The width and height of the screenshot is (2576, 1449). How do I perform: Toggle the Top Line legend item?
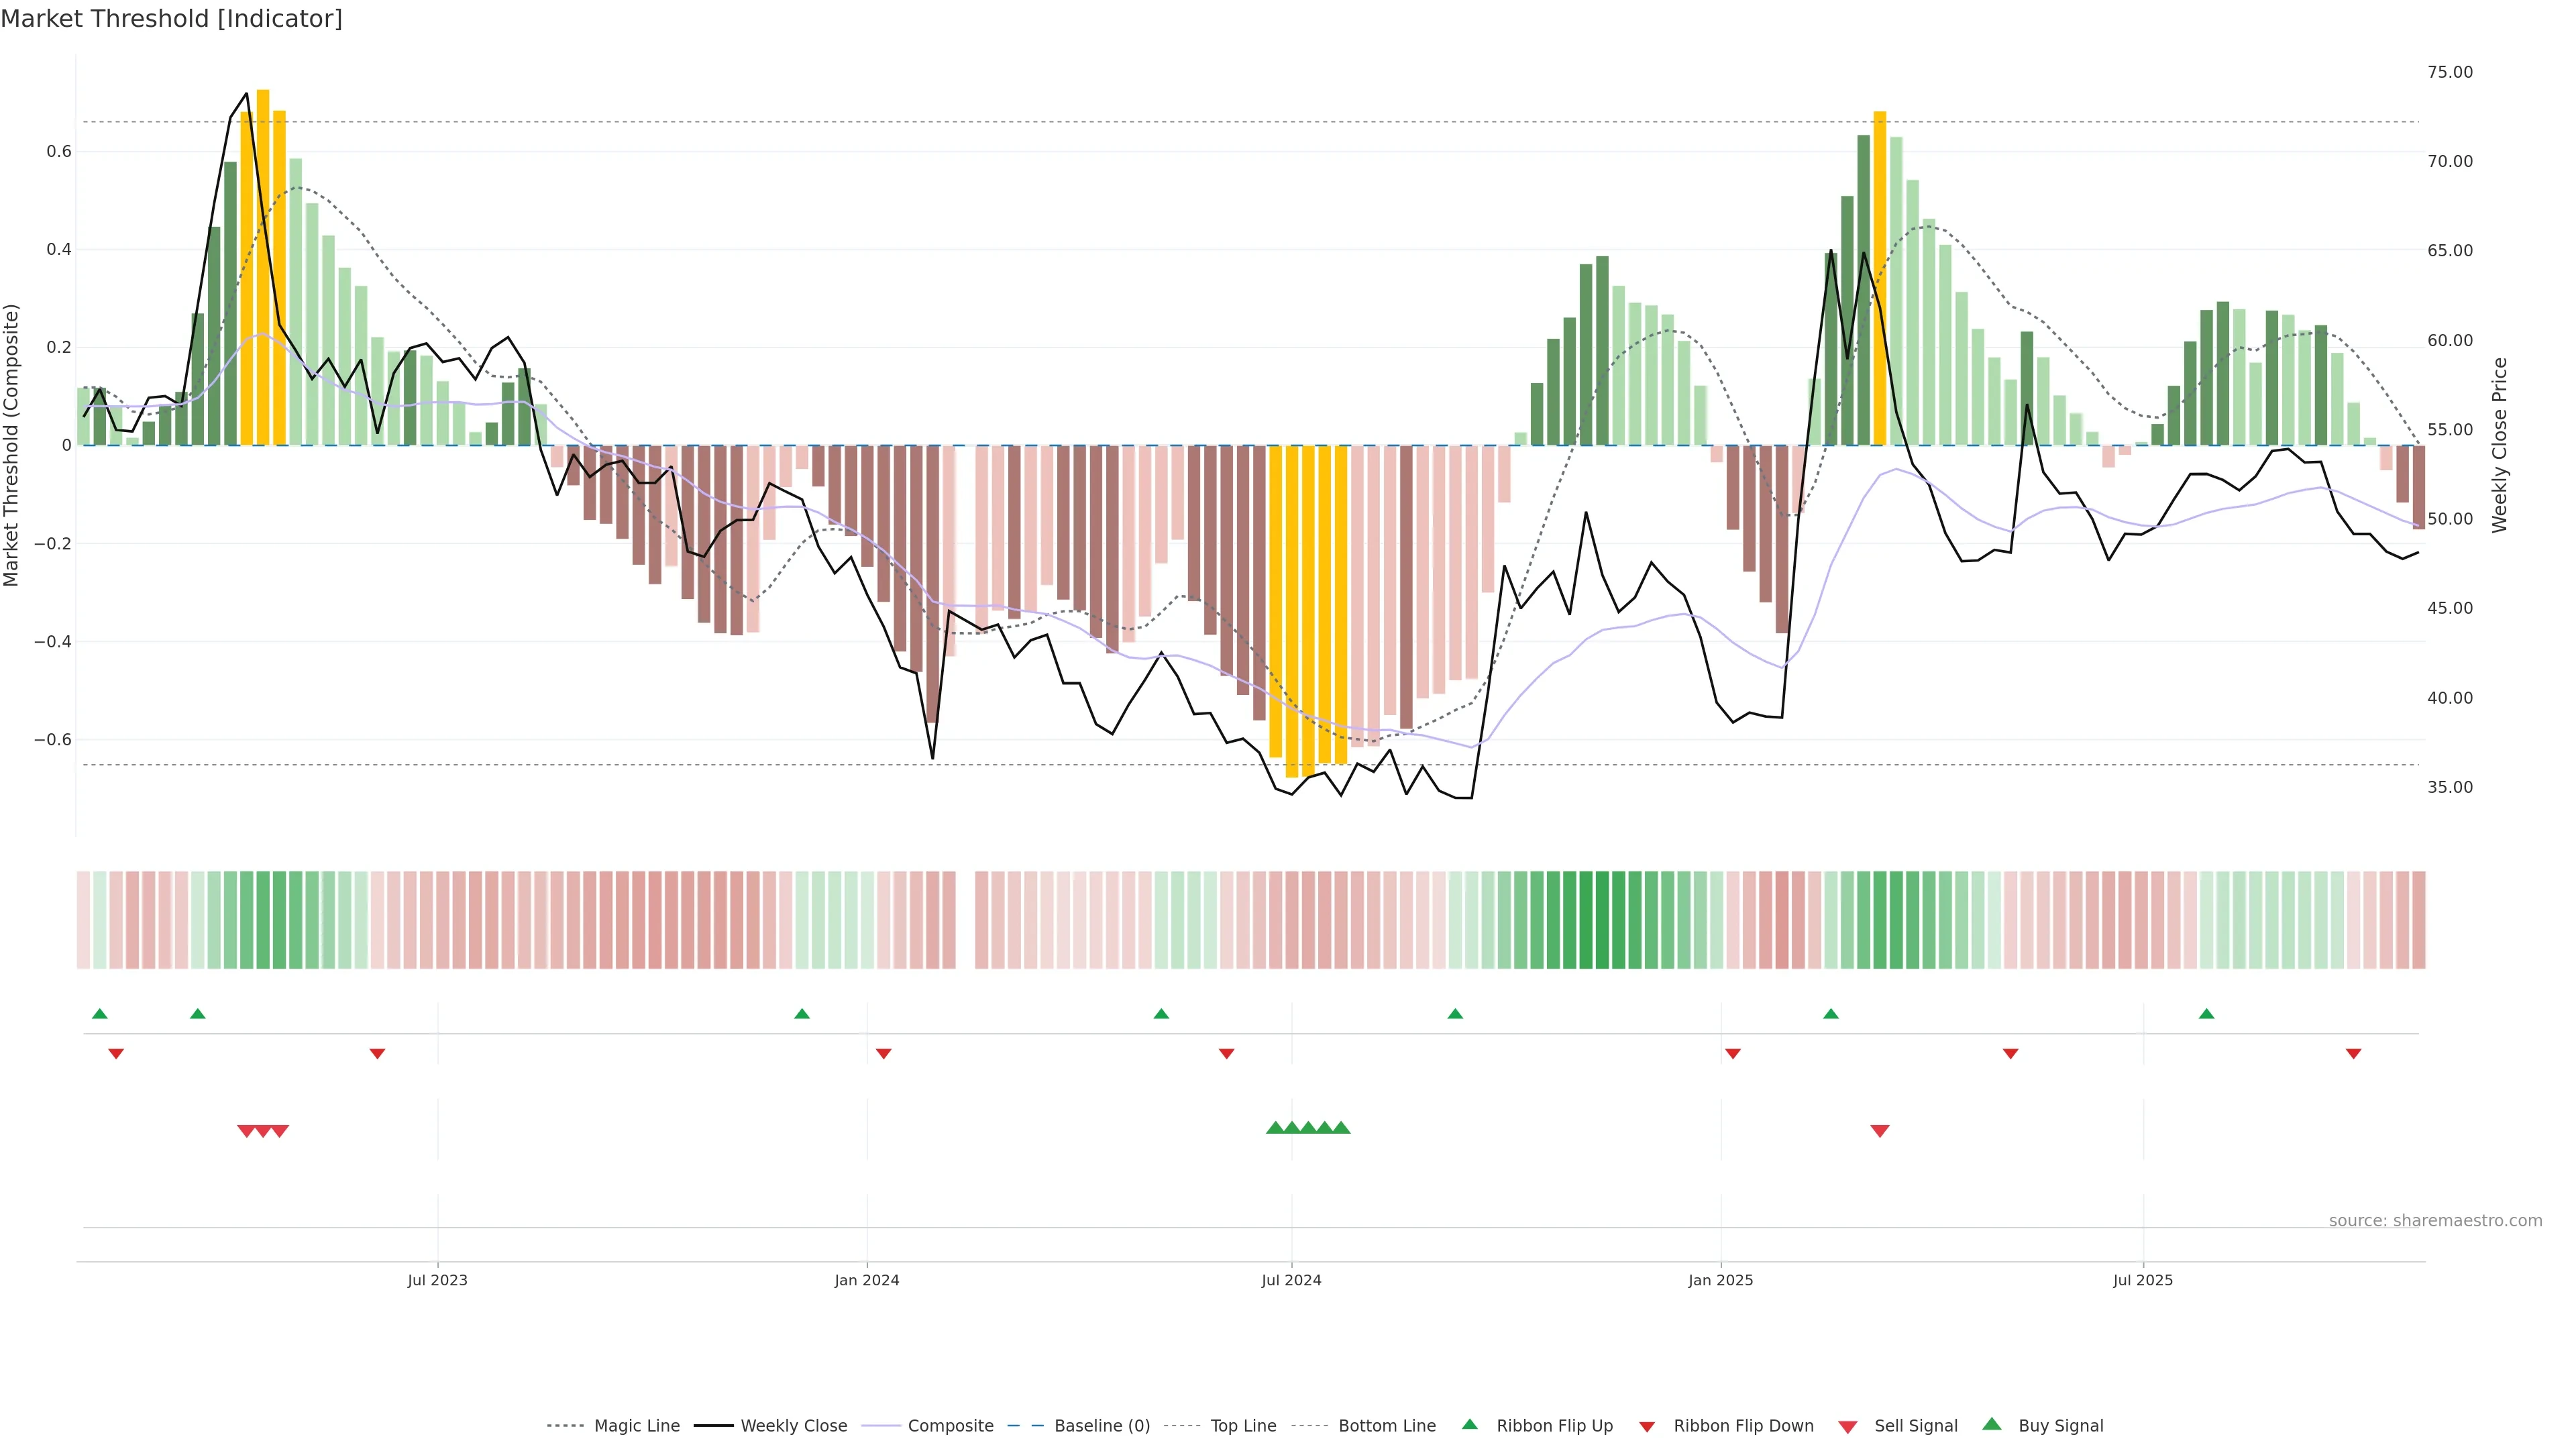1243,1426
